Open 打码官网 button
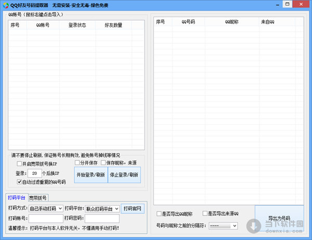 pos(133,209)
